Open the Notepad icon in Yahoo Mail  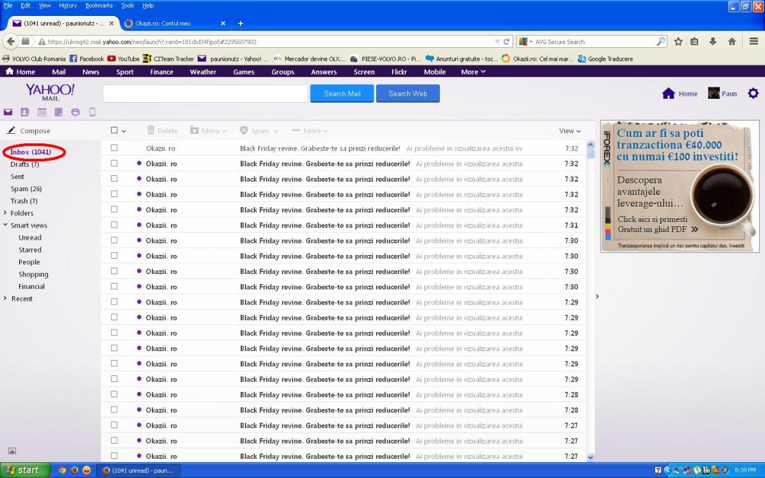tap(59, 112)
